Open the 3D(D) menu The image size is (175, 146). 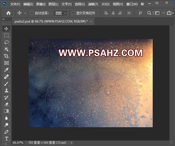click(x=105, y=4)
